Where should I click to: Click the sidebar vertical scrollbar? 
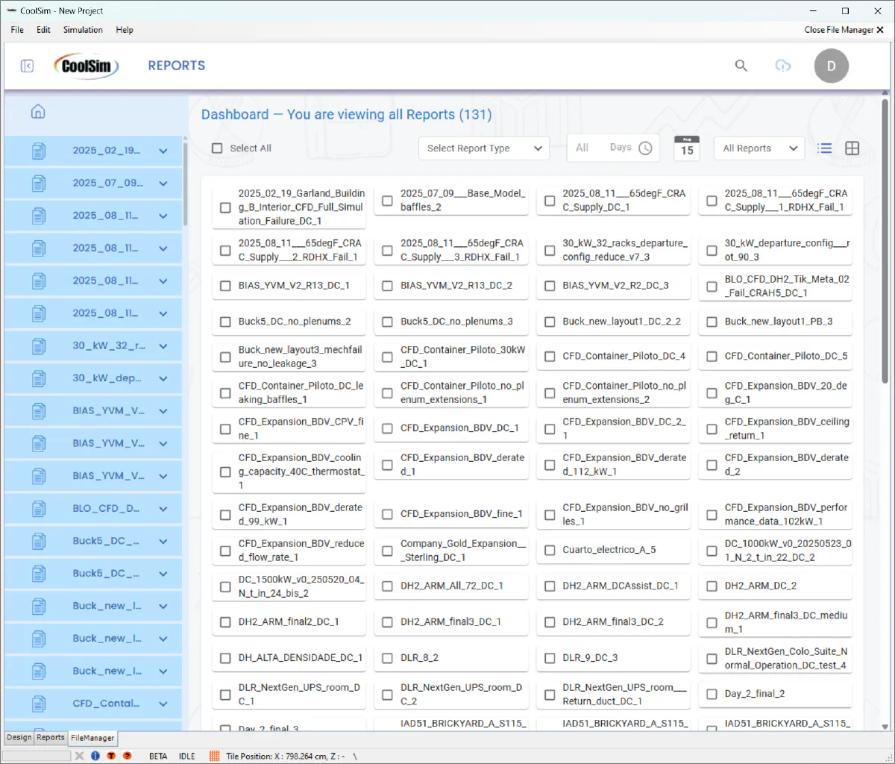coord(186,184)
